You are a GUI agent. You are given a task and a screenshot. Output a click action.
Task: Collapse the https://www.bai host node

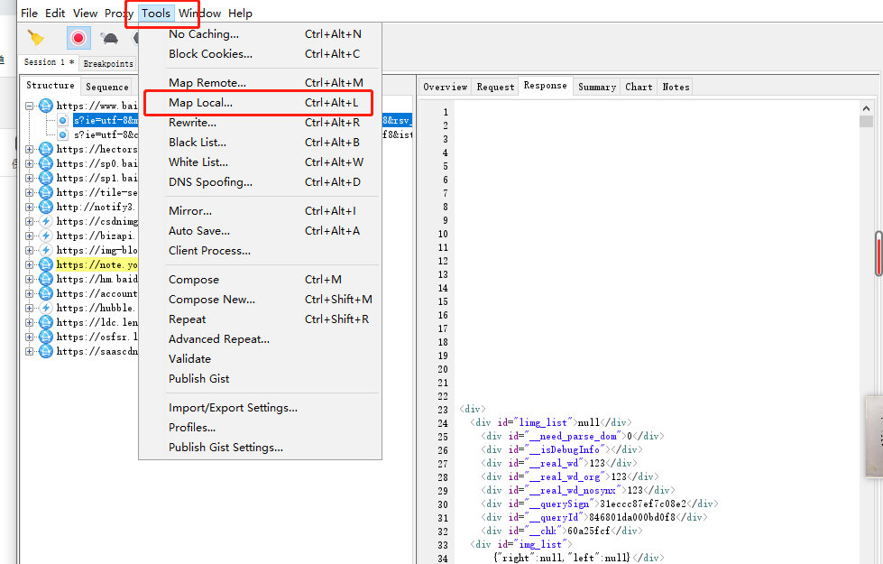coord(29,106)
